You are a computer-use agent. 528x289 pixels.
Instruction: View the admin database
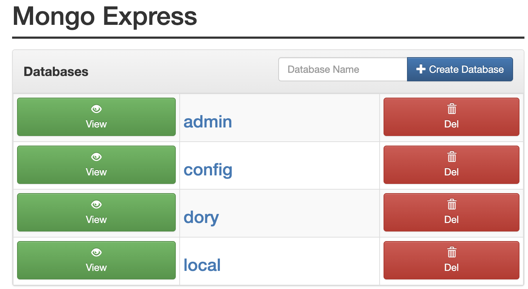pyautogui.click(x=96, y=117)
